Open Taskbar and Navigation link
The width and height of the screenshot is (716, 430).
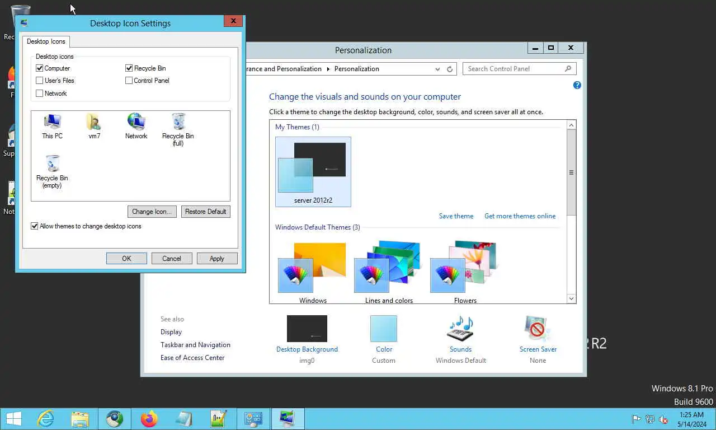(x=195, y=345)
